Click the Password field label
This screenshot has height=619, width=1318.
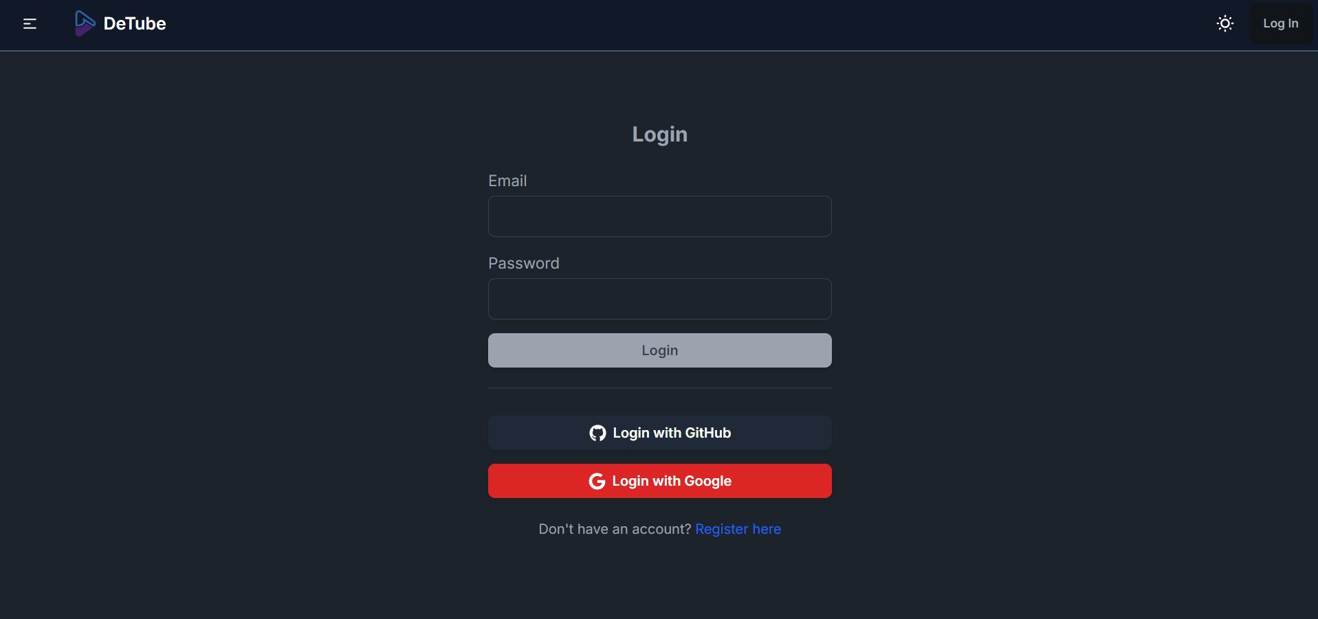(x=523, y=263)
